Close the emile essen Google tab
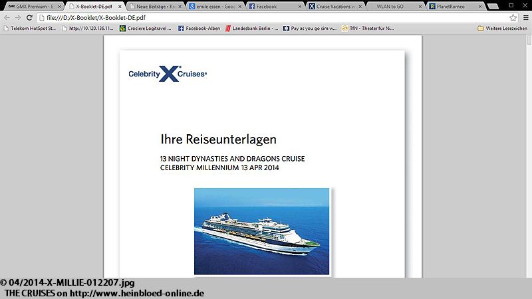This screenshot has height=299, width=532. pos(239,7)
